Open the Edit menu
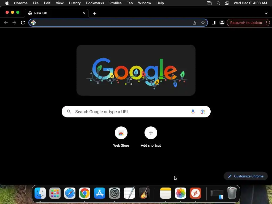This screenshot has width=272, height=204. 47,3
